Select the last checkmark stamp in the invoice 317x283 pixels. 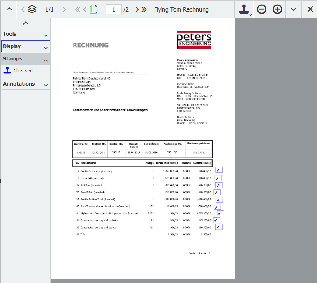click(219, 227)
